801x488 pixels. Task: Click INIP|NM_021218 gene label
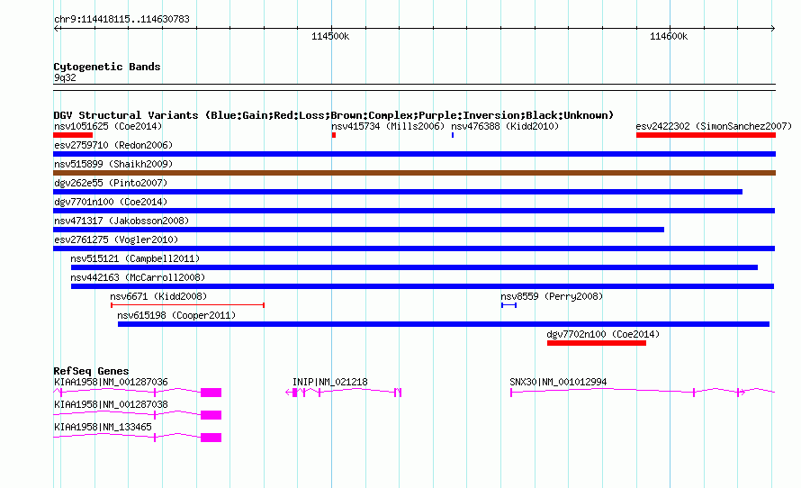pos(329,383)
